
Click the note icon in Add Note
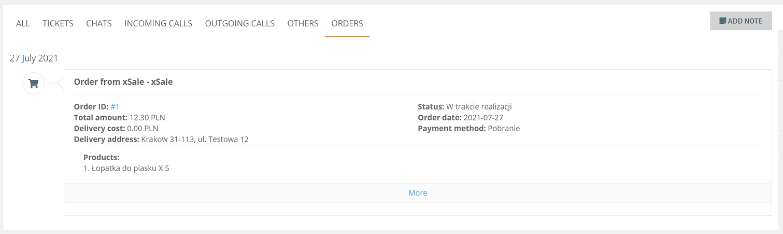[722, 21]
